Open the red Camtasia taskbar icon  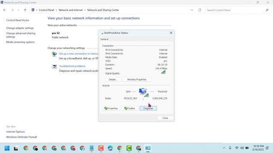(x=101, y=148)
